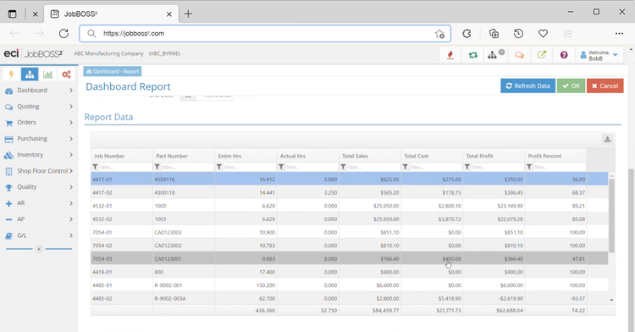Click the 4419-01 job number cell

pyautogui.click(x=121, y=272)
